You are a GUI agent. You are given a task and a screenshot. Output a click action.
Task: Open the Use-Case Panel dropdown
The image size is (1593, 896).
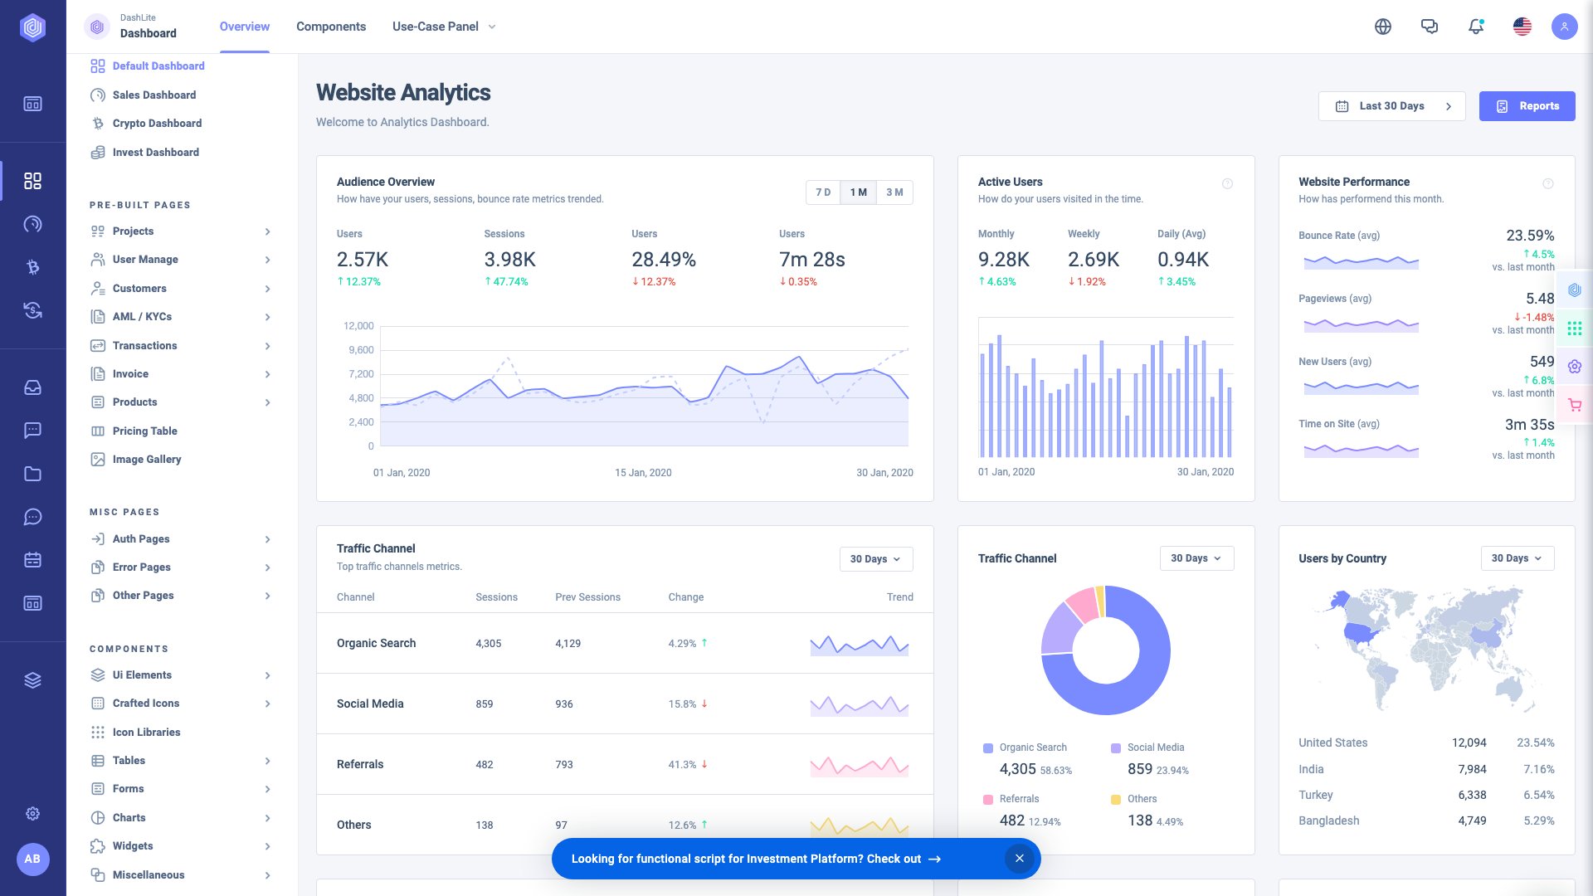[443, 27]
